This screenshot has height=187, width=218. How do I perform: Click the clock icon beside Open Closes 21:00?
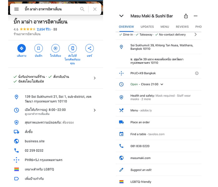[121, 84]
